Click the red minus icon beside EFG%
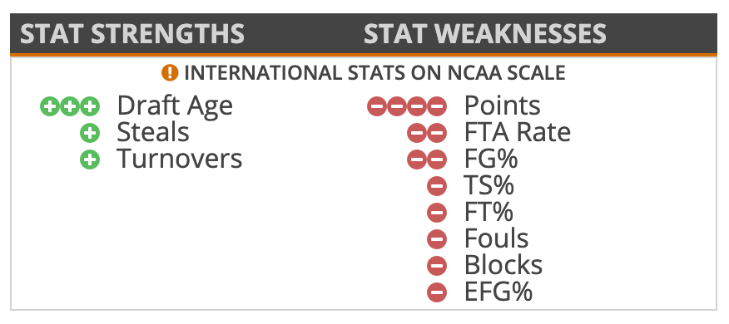 tap(437, 292)
